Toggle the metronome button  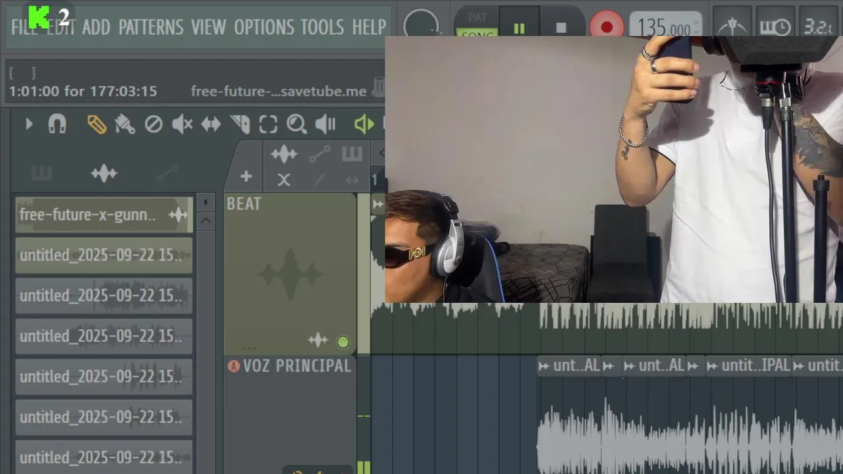[732, 26]
